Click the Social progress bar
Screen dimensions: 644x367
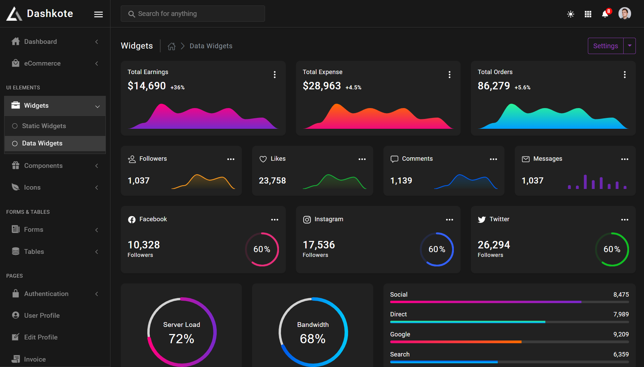[x=509, y=302]
